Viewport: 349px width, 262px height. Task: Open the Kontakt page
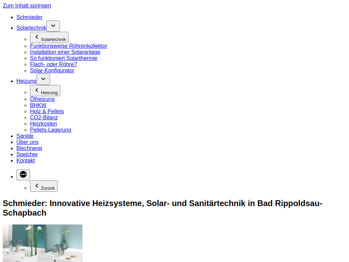pyautogui.click(x=26, y=160)
